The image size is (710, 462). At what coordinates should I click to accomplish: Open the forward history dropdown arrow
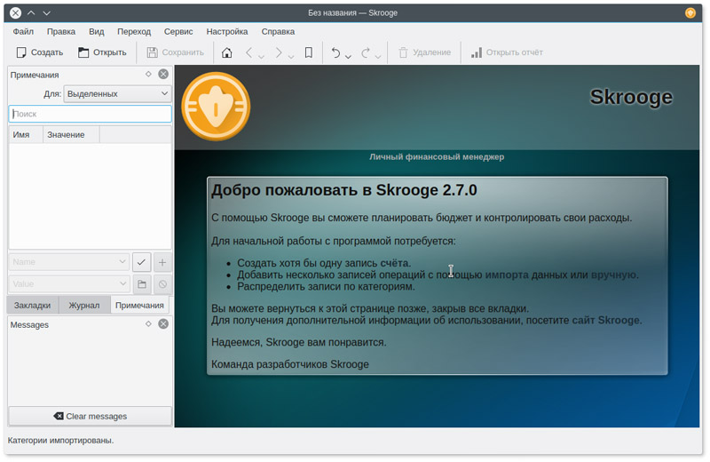coord(291,56)
